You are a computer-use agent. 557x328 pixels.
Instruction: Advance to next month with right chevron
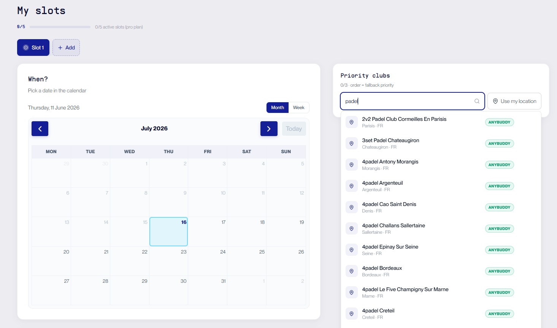pyautogui.click(x=269, y=129)
